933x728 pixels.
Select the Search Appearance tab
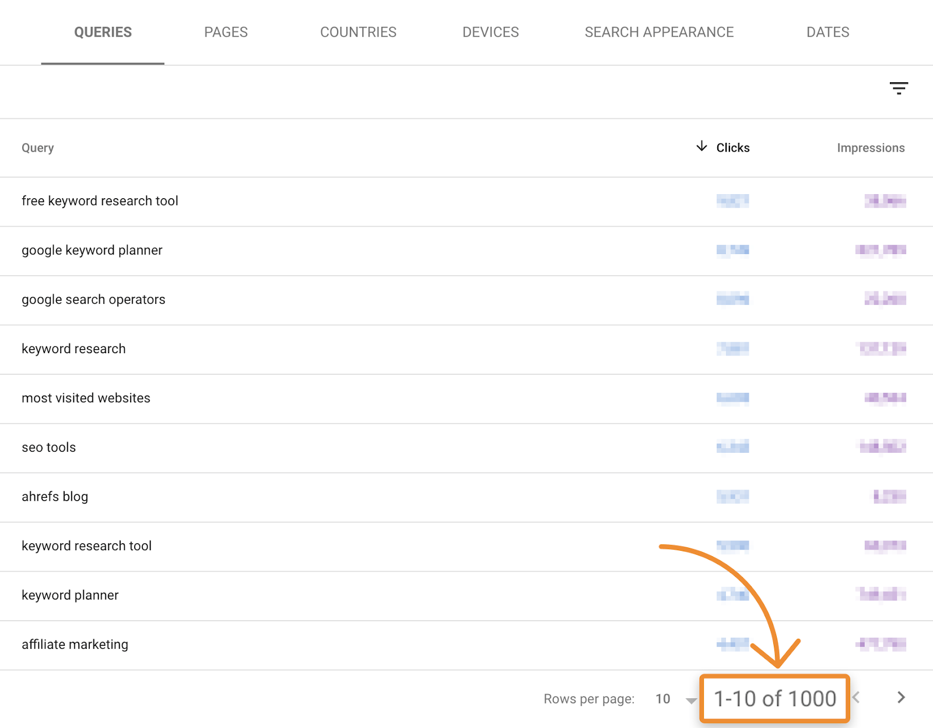pos(659,32)
